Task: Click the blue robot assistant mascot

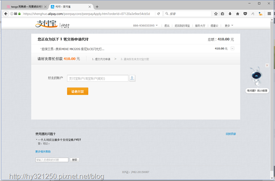Action: [257, 76]
